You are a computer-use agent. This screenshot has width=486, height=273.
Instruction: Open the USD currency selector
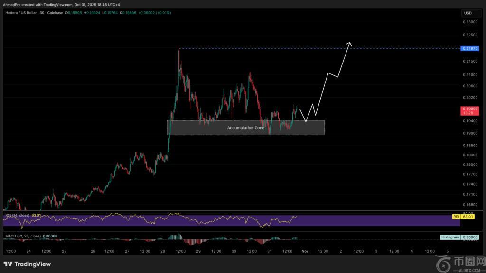tap(469, 13)
